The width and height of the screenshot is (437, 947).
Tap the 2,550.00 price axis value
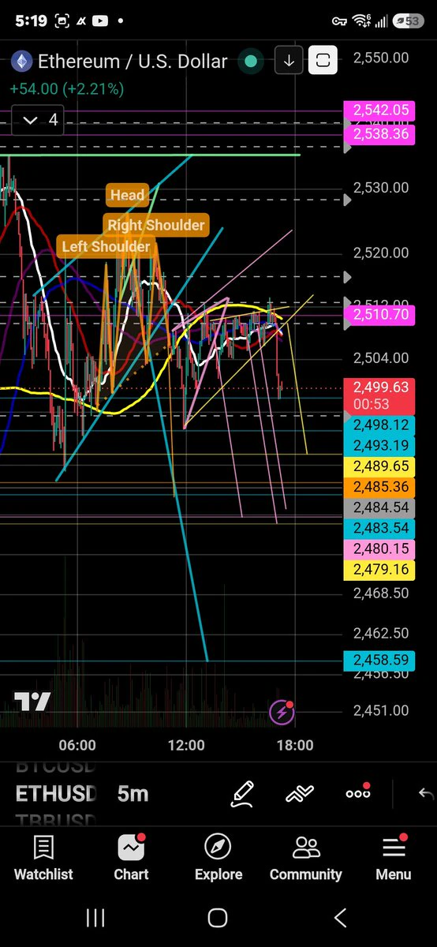381,58
